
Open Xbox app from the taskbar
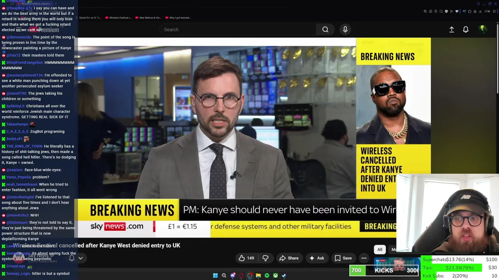point(276,275)
